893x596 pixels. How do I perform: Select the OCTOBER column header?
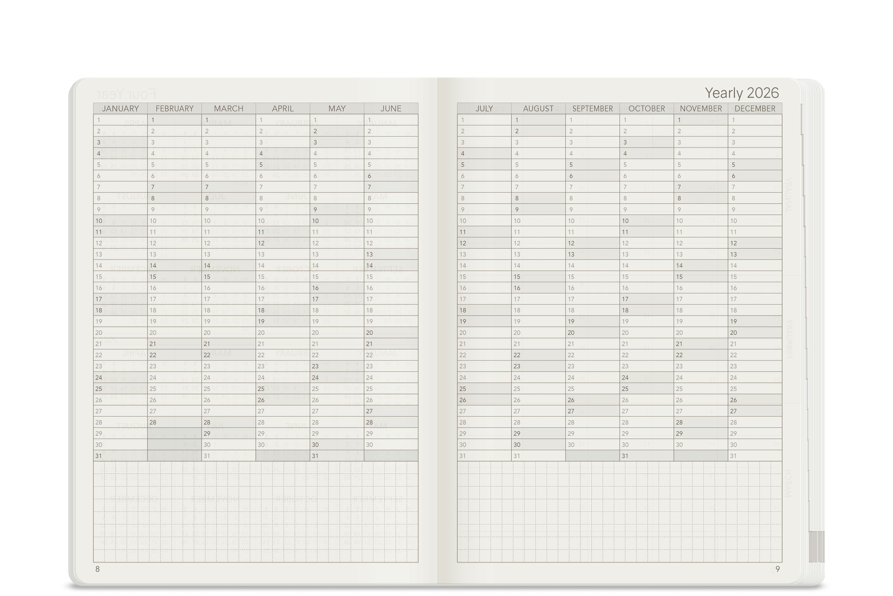646,108
